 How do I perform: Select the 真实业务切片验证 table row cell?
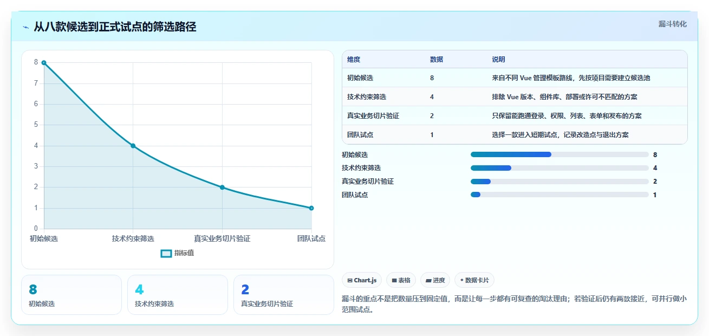373,116
